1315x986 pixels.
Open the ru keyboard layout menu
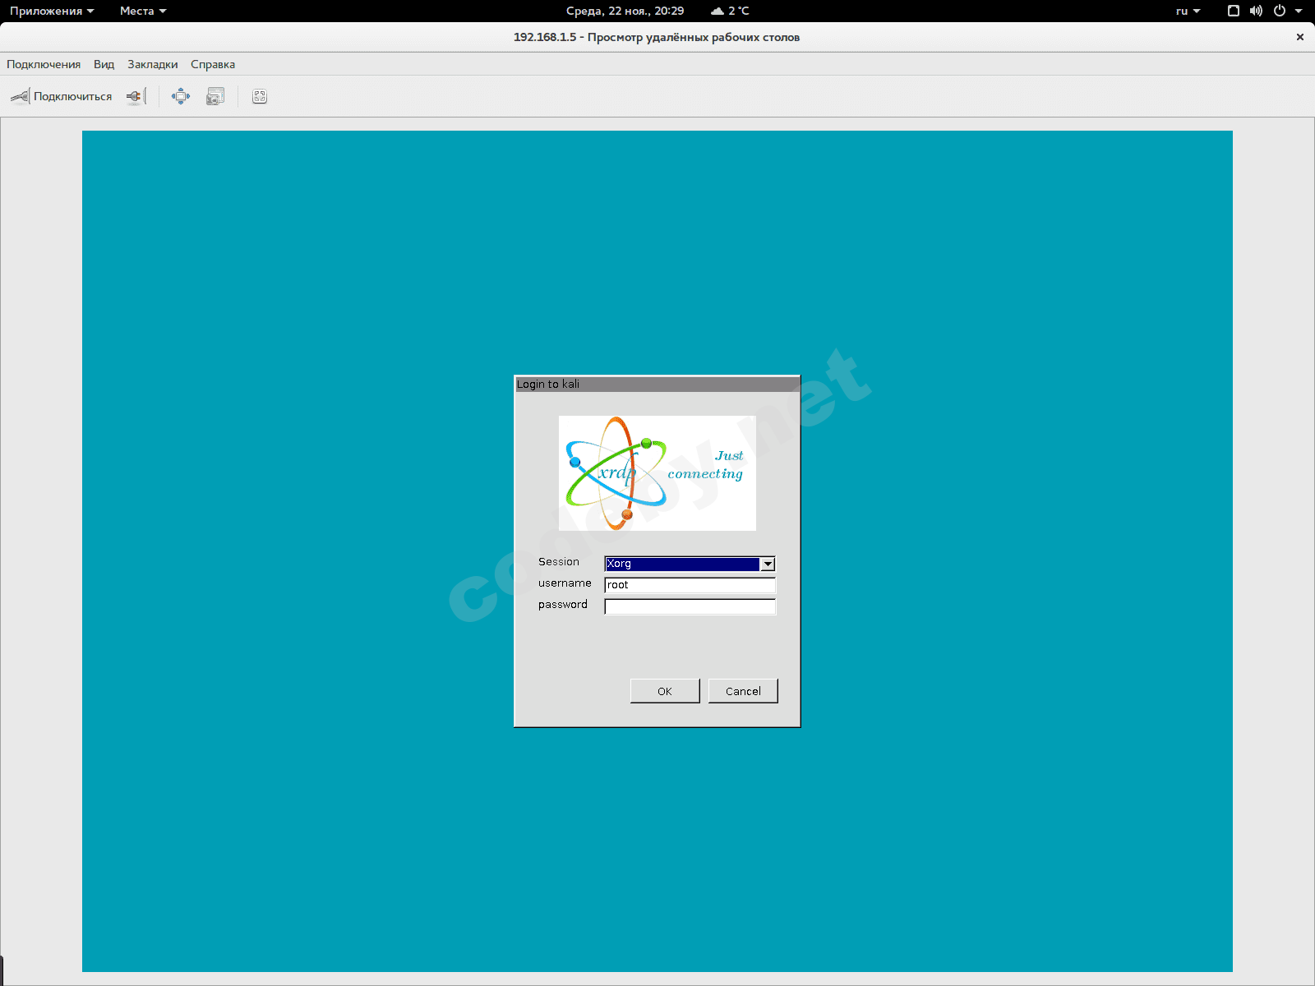pos(1188,11)
